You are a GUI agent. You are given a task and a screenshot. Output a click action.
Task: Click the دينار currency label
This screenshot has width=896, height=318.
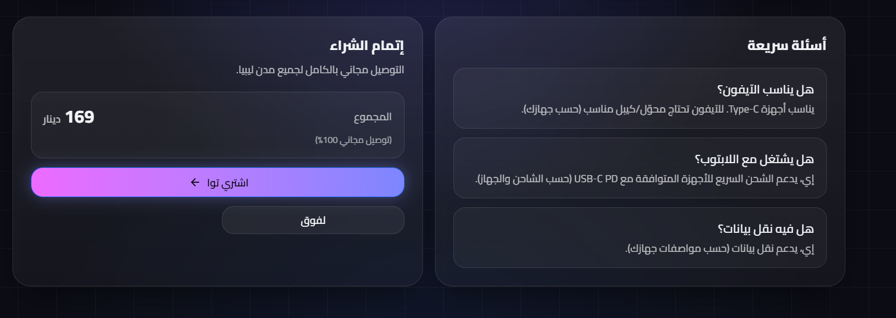52,120
